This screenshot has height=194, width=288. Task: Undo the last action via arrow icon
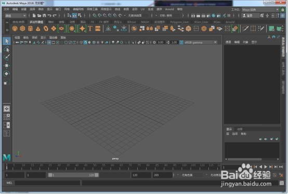click(x=49, y=16)
